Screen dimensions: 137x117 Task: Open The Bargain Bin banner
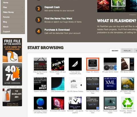(x=12, y=97)
